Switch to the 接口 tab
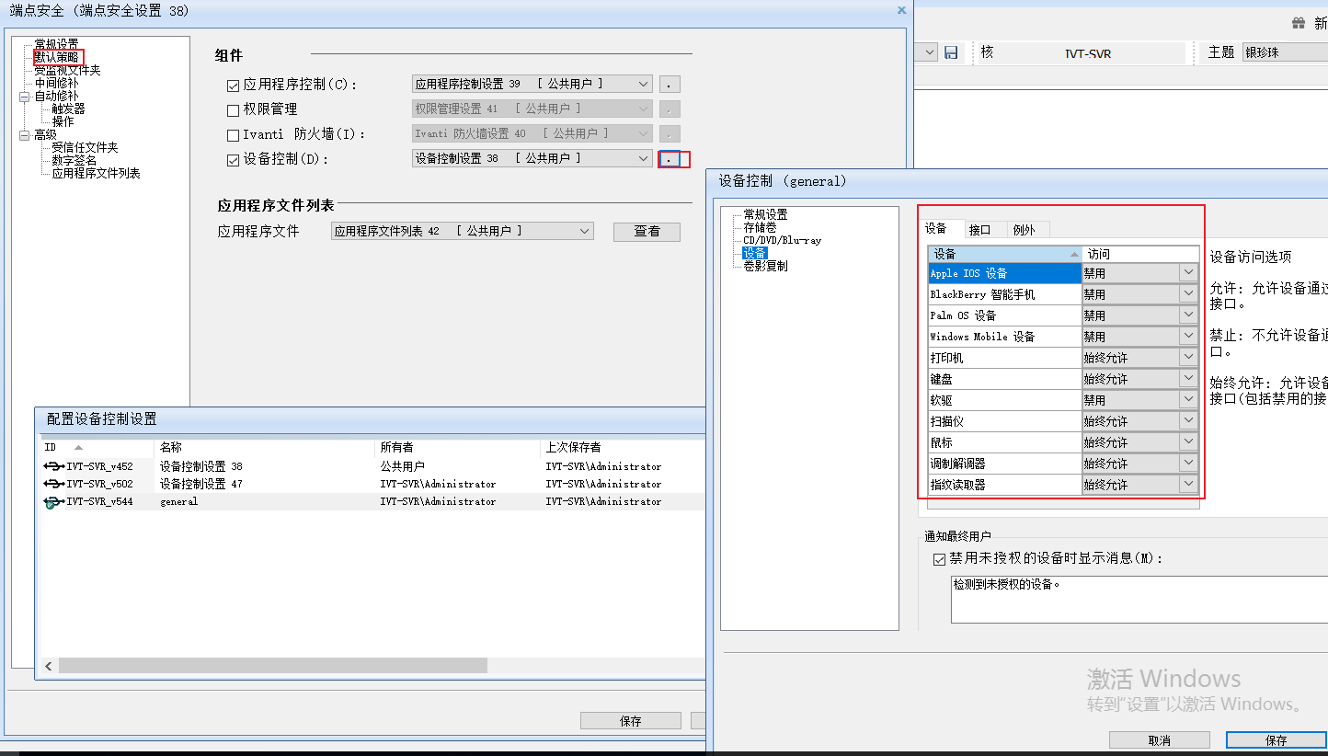 pos(979,230)
